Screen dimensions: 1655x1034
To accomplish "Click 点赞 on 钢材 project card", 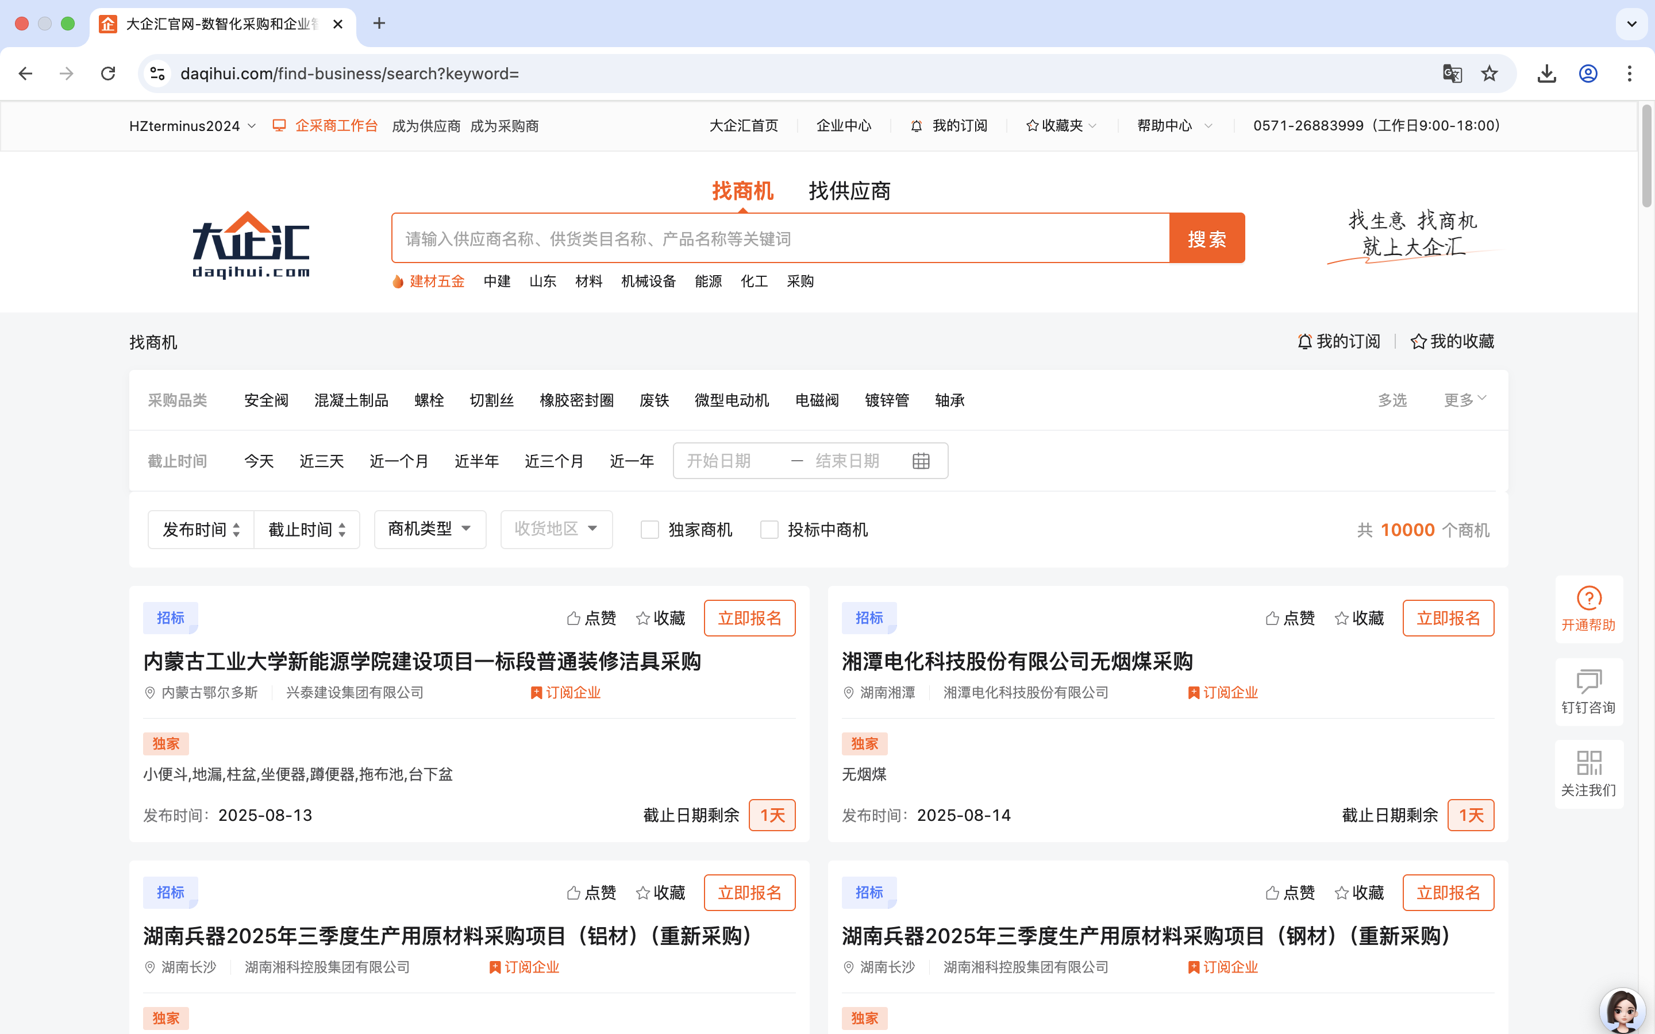I will [1291, 893].
